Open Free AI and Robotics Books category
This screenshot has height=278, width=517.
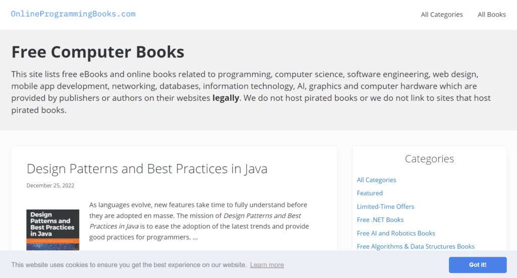(396, 233)
